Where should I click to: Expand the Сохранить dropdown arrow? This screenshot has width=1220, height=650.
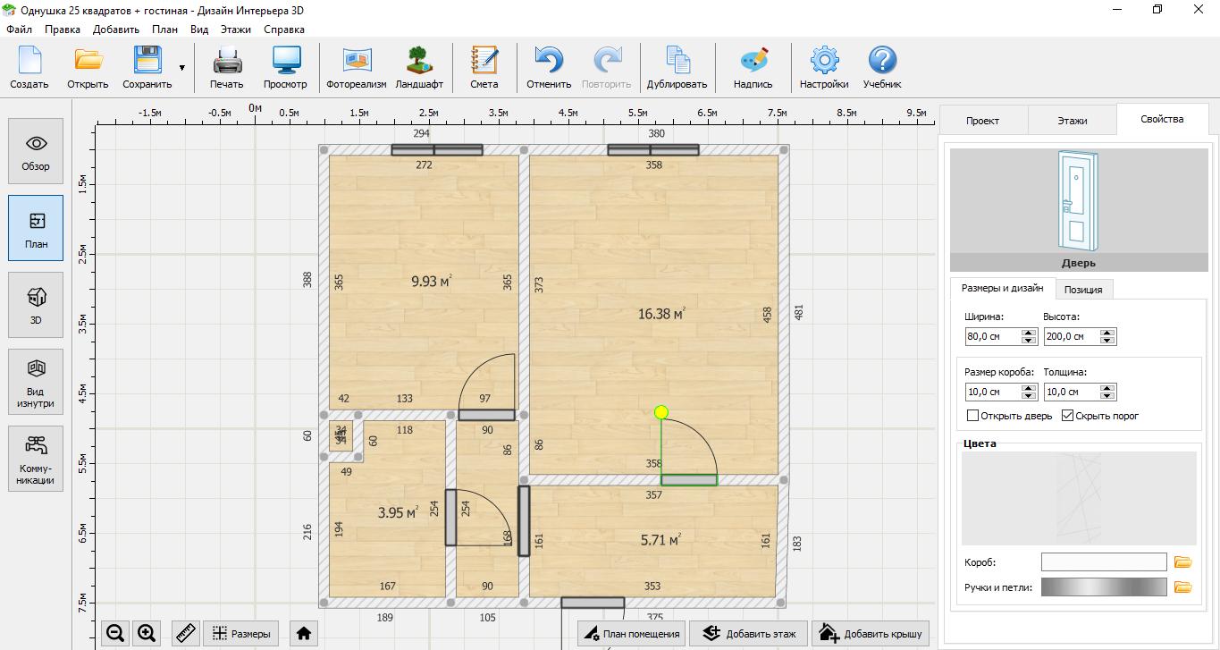(182, 68)
